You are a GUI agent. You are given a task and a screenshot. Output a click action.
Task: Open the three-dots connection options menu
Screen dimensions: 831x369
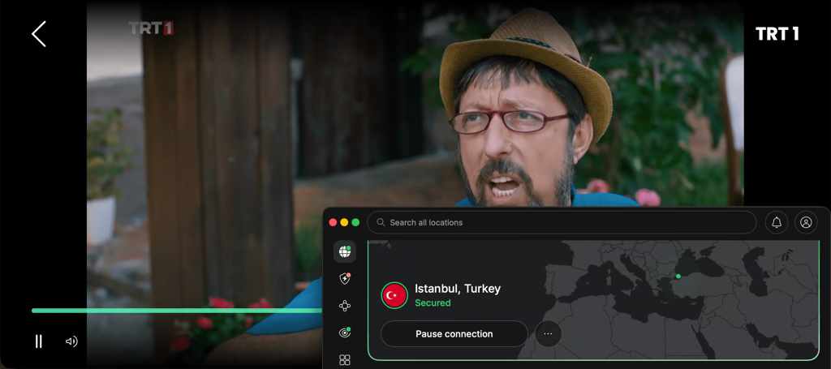pyautogui.click(x=548, y=334)
